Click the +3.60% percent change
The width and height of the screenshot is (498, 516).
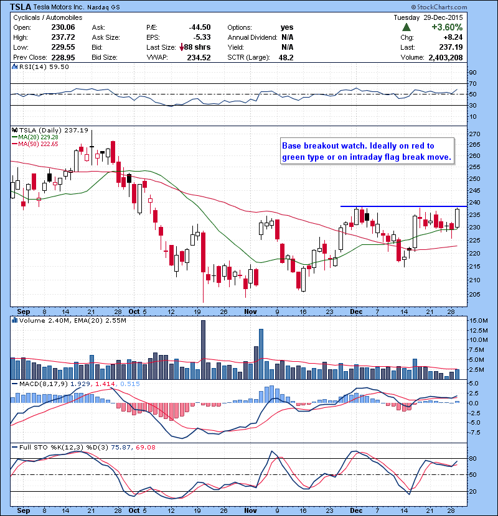click(447, 27)
